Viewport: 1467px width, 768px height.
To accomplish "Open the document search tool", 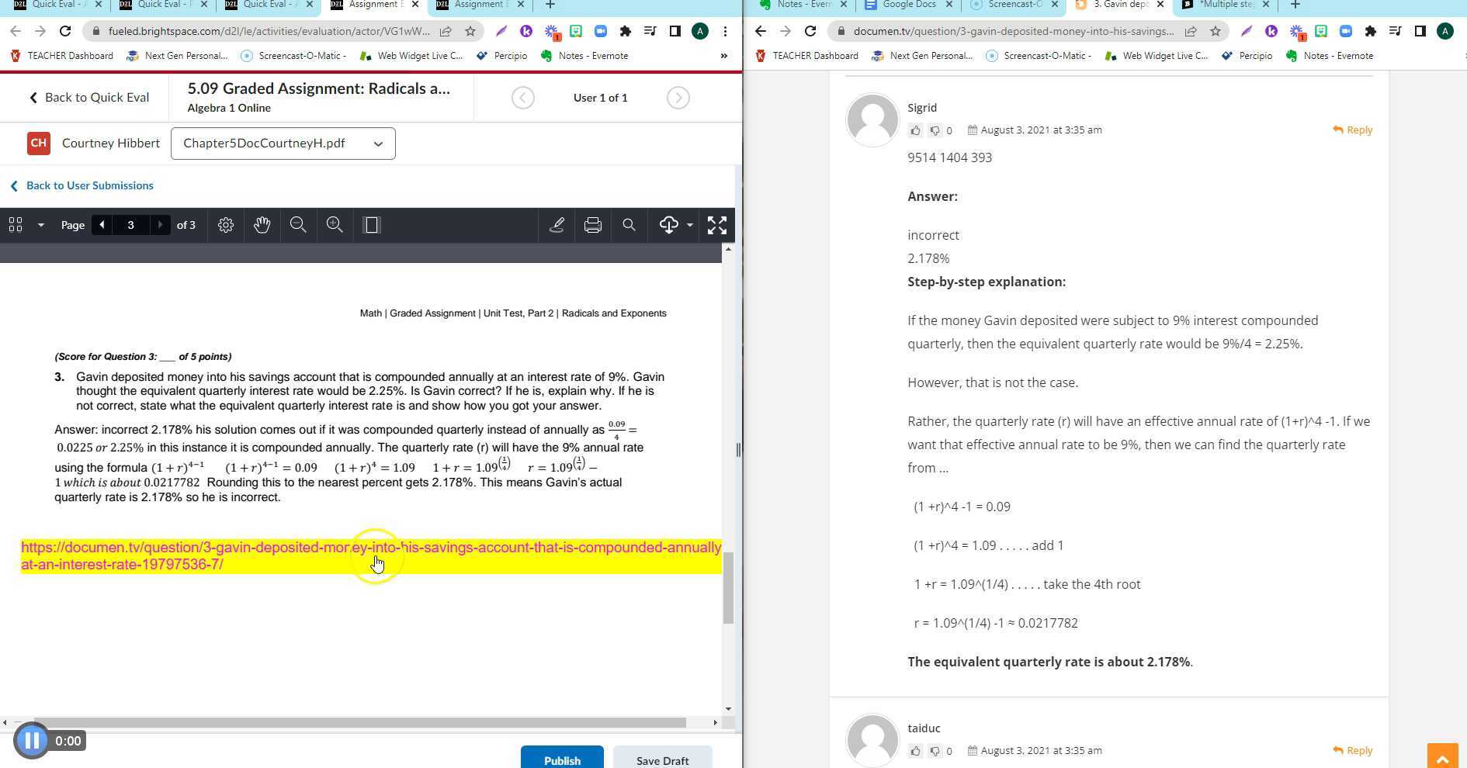I will [629, 224].
